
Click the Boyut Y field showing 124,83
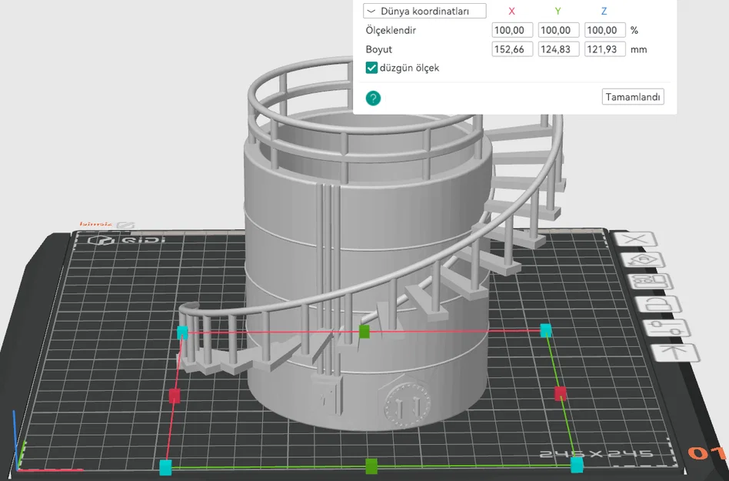pos(558,49)
